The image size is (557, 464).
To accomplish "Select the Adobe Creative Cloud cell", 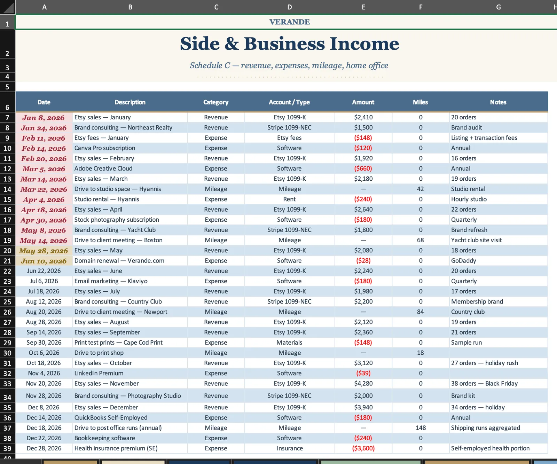I will (130, 169).
